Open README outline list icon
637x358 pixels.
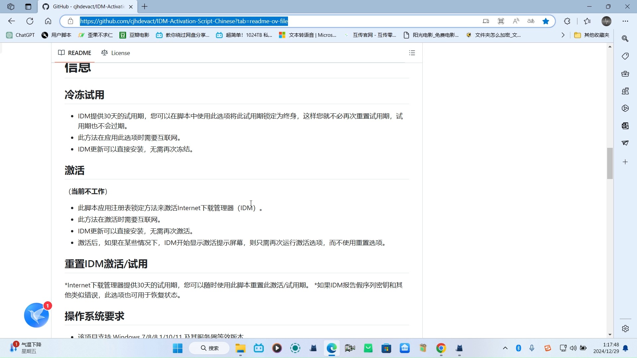(412, 53)
